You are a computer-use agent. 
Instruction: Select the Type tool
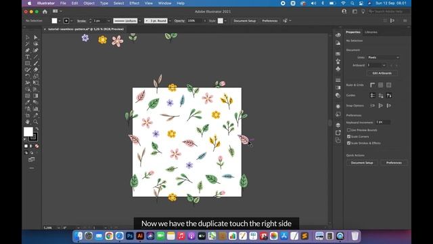click(x=27, y=57)
